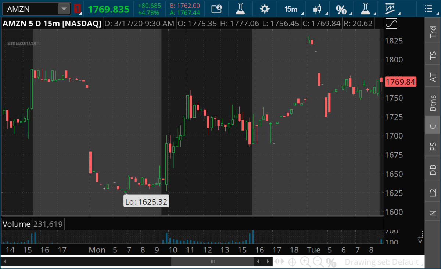Switch to the AT sidebar tab
Viewport: 441px width, 269px height.
click(x=433, y=78)
